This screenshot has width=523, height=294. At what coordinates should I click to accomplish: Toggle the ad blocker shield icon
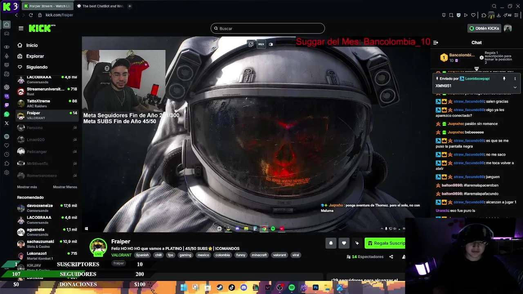tap(458, 15)
